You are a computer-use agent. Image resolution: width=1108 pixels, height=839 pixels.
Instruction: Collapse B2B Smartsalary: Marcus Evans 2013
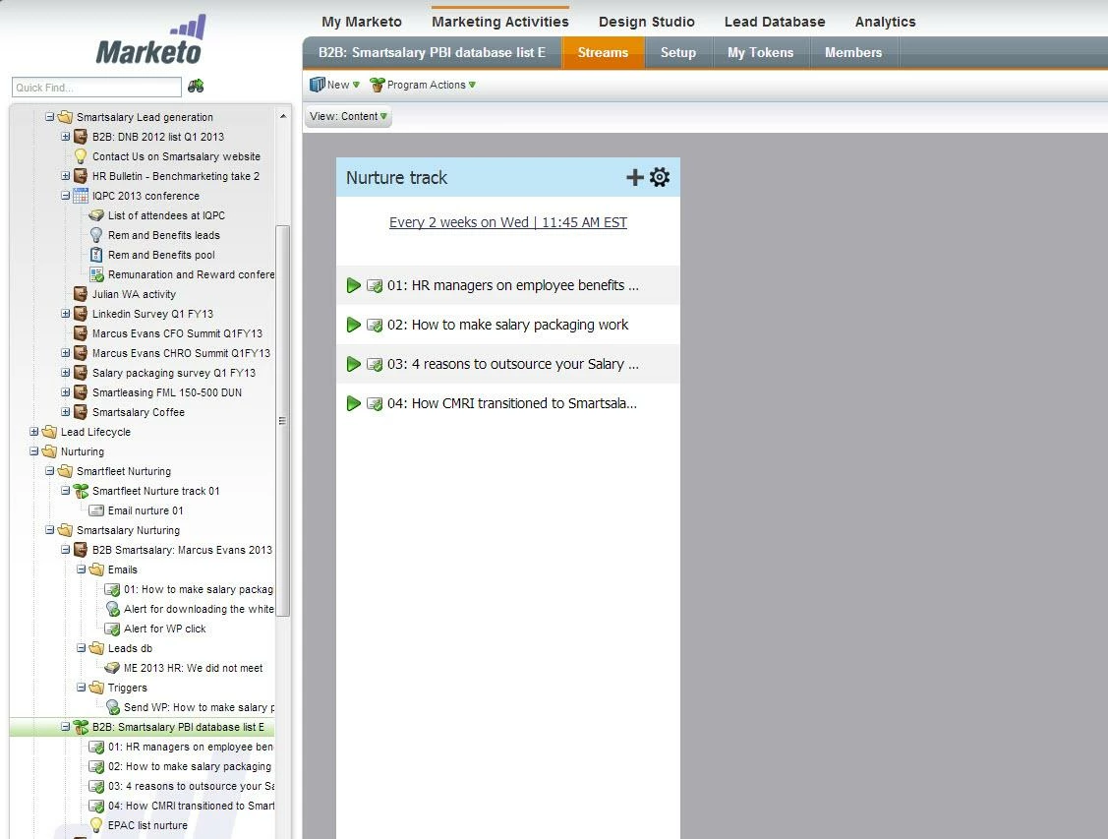click(x=65, y=550)
